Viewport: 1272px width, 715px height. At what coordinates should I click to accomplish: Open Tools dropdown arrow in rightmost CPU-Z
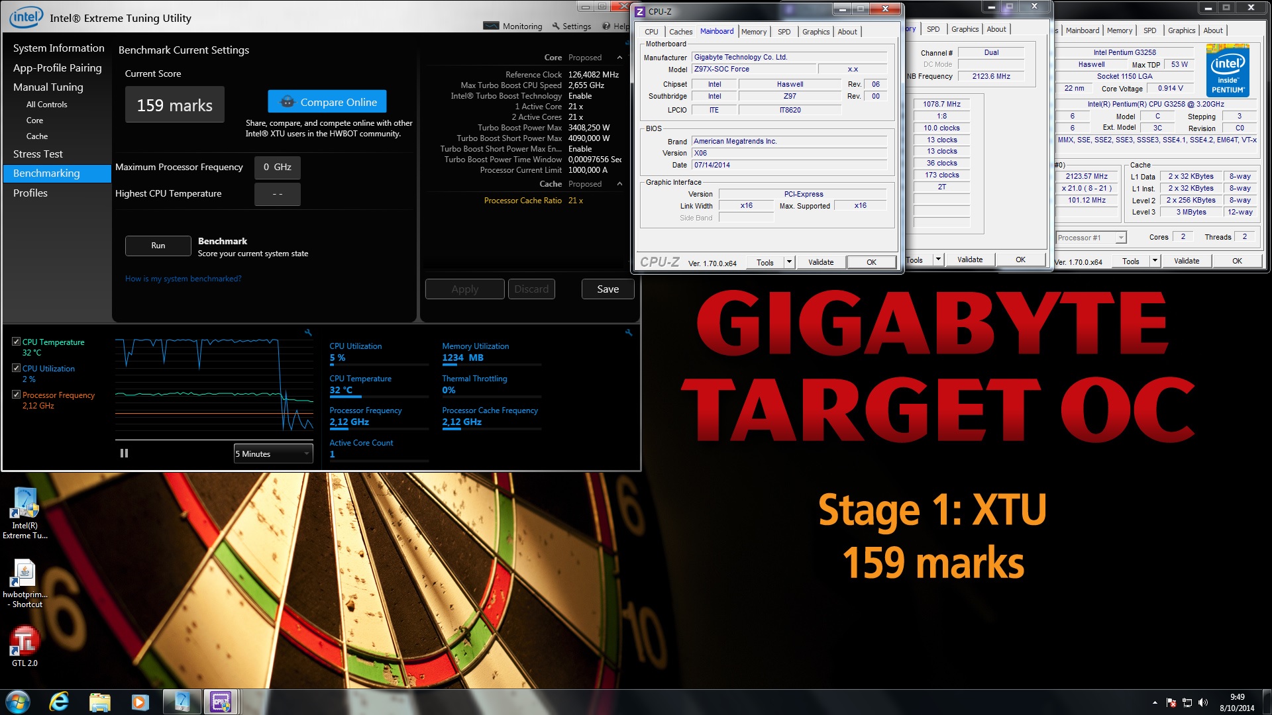tap(1155, 261)
